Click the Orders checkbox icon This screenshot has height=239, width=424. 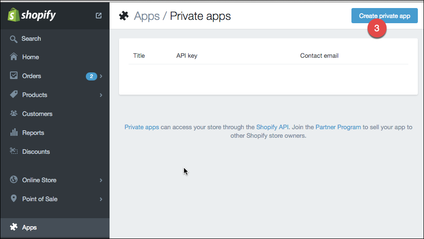(x=14, y=76)
